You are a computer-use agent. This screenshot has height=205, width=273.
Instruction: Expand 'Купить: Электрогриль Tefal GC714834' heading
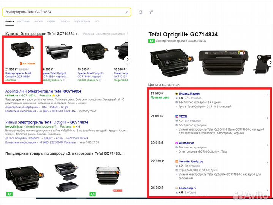[x=41, y=34]
